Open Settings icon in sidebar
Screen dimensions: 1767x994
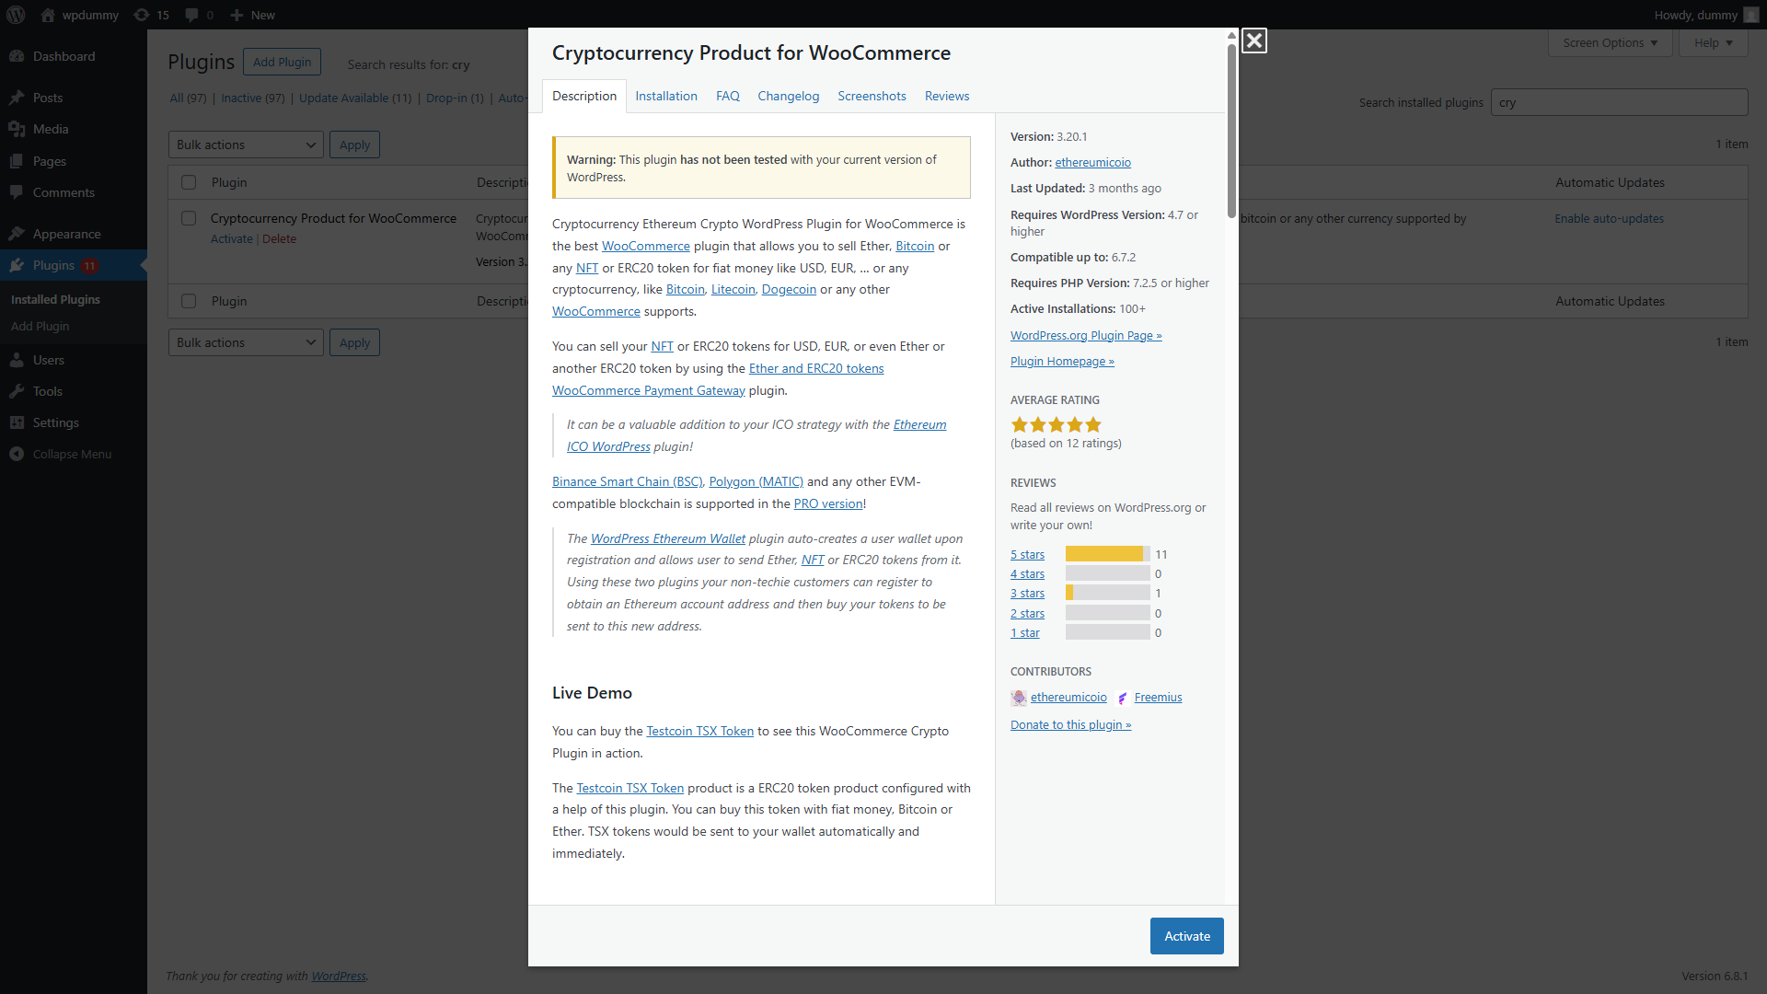[x=17, y=422]
